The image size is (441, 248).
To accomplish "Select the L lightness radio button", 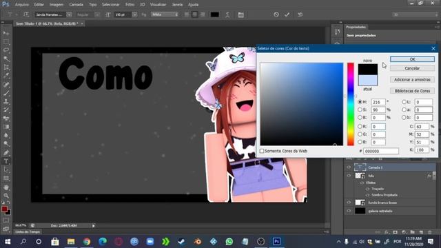I will click(404, 102).
